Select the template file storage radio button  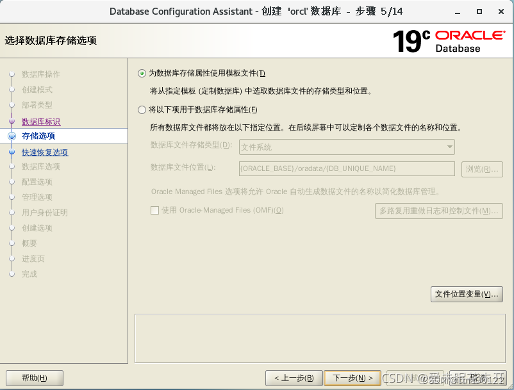142,74
